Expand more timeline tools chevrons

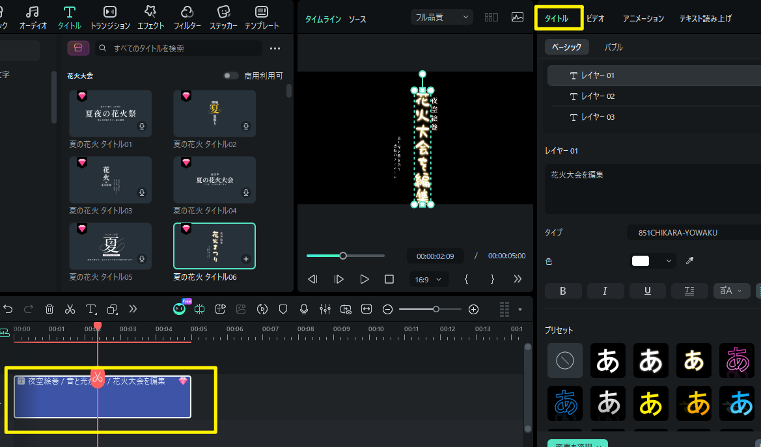coord(133,309)
